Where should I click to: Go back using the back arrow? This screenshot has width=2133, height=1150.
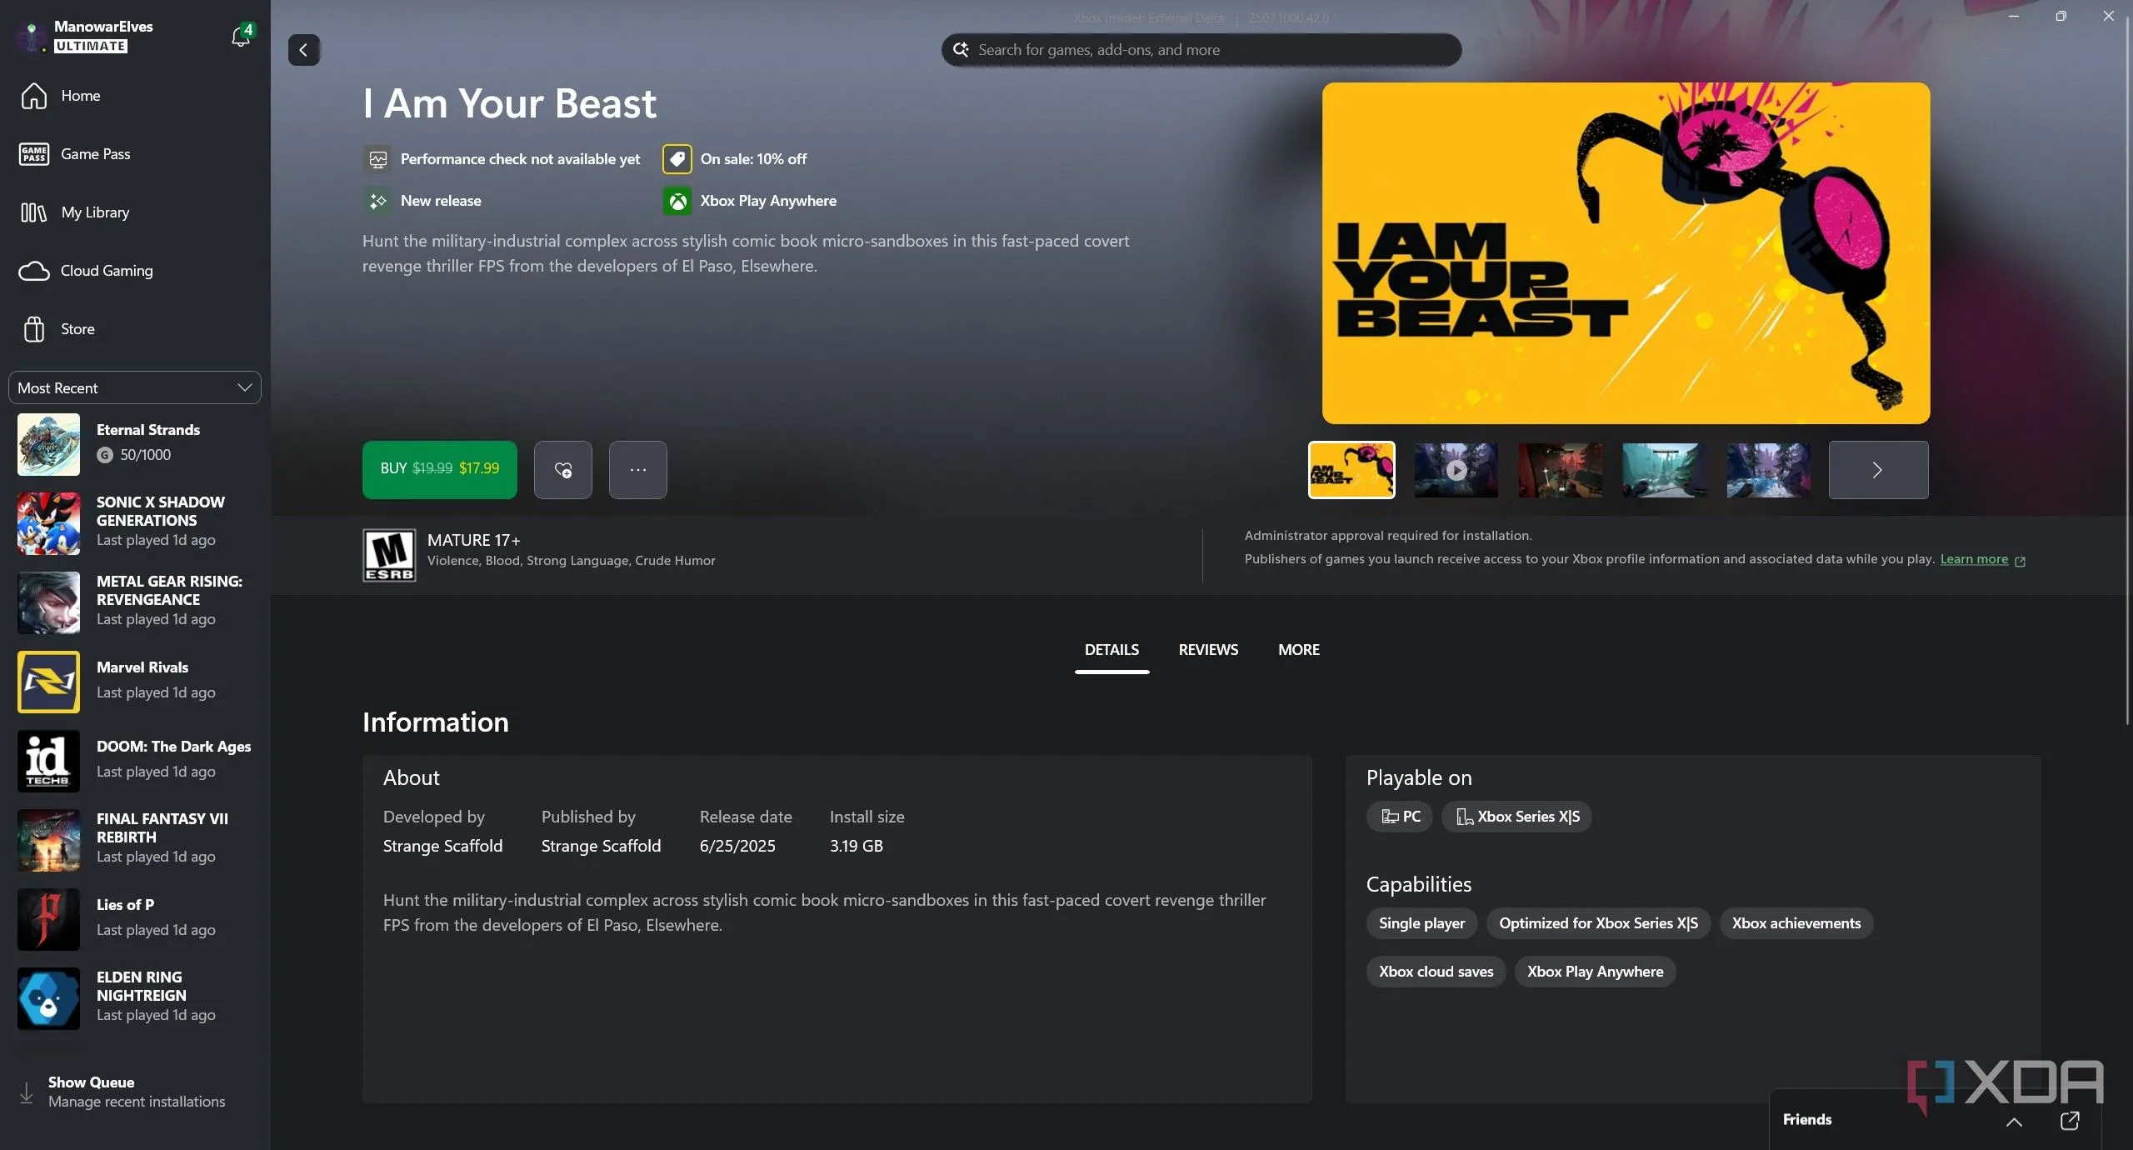[x=304, y=50]
